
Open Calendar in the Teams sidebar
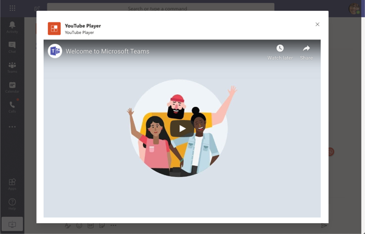(x=12, y=88)
